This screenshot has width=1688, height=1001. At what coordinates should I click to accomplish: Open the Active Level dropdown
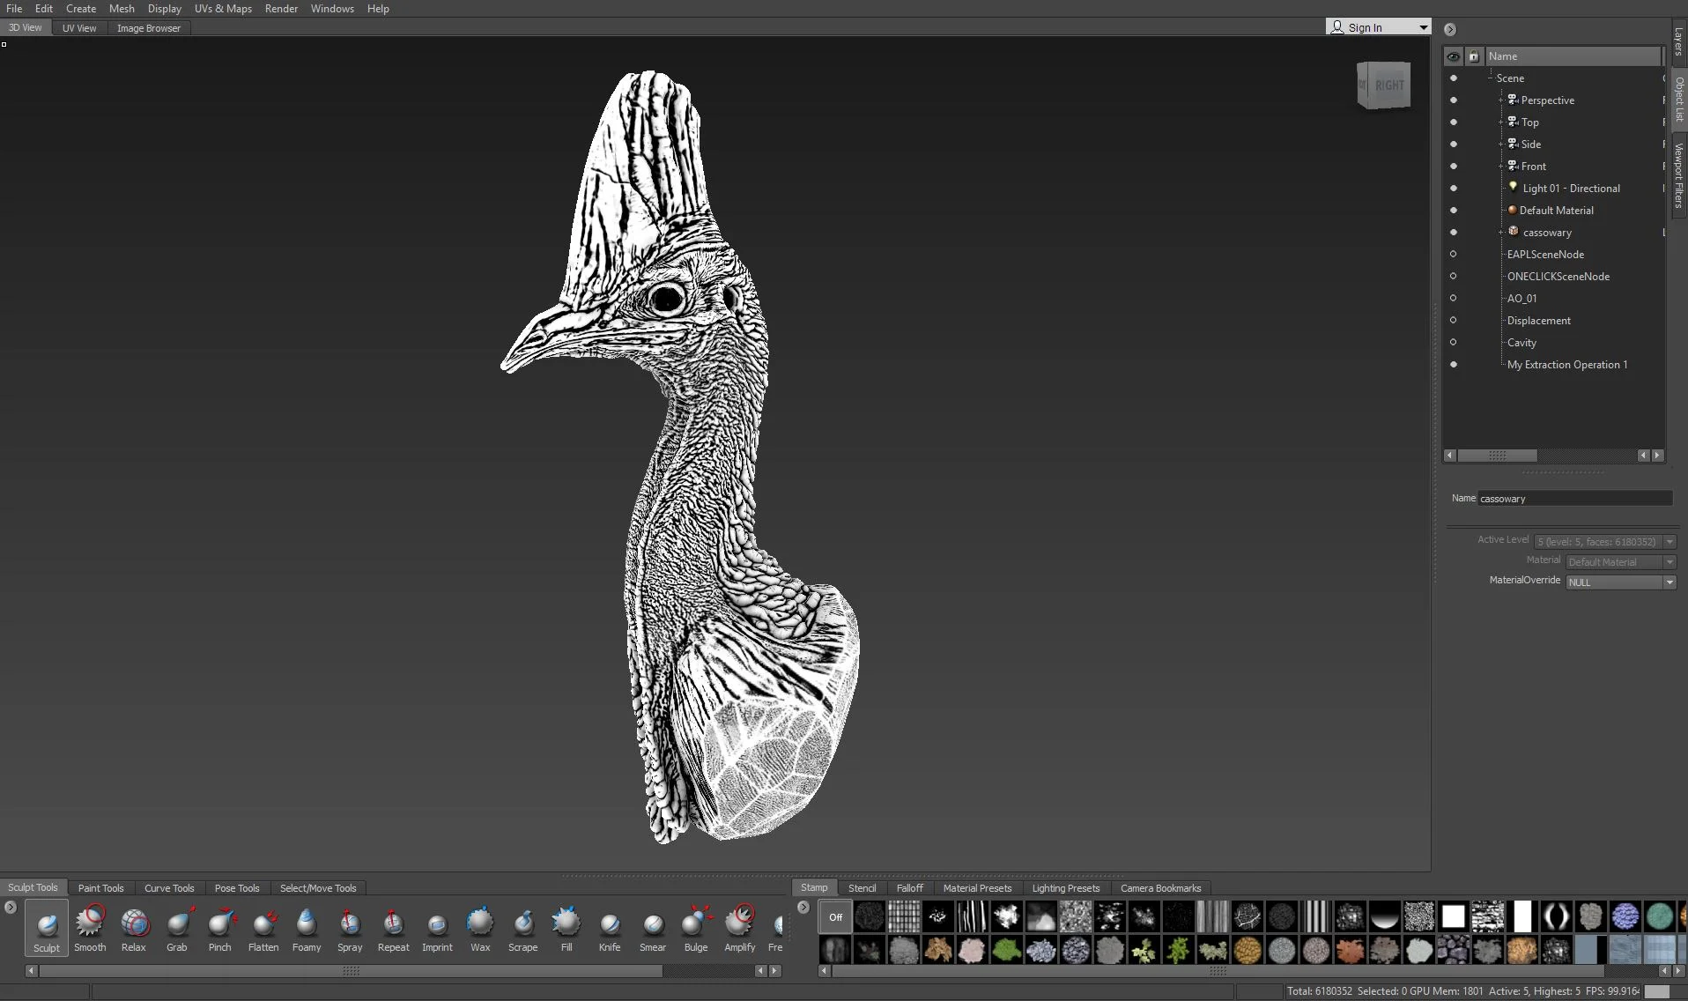(1669, 542)
